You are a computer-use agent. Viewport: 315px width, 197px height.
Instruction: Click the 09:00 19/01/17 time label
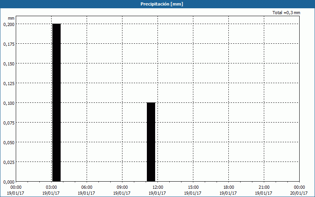[122, 190]
